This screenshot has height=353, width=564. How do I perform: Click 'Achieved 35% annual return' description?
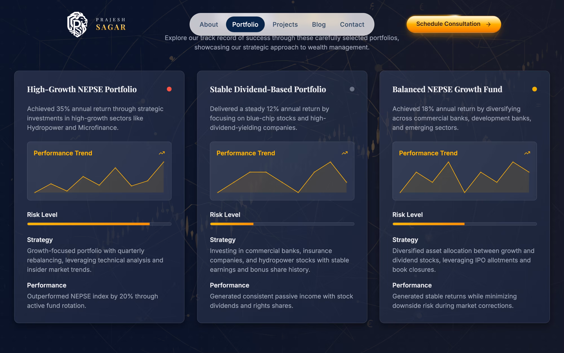pos(95,118)
